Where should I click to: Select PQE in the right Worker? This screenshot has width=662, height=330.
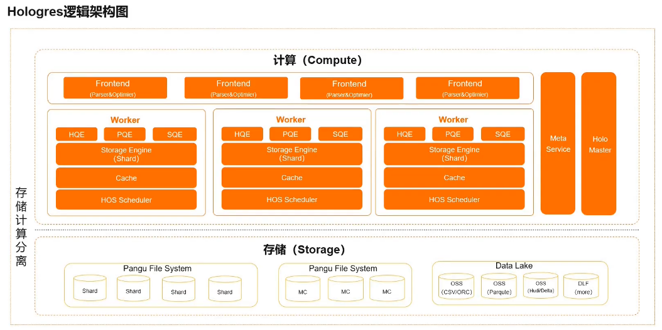[453, 134]
